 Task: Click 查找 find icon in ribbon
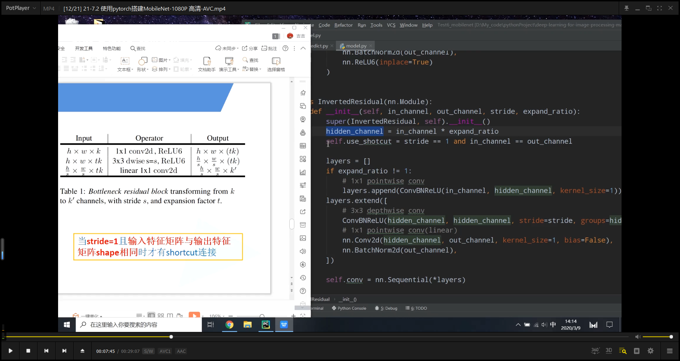(250, 60)
